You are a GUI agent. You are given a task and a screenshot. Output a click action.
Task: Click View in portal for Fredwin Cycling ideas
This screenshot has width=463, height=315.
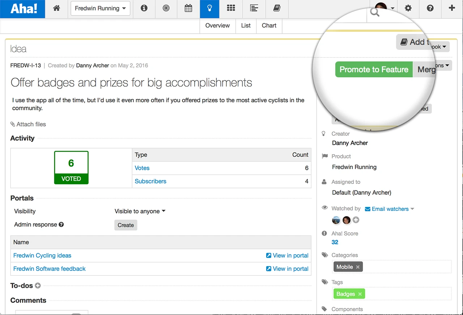(x=287, y=256)
